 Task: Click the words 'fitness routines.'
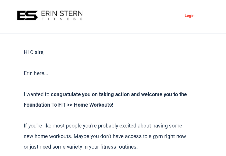click(119, 147)
